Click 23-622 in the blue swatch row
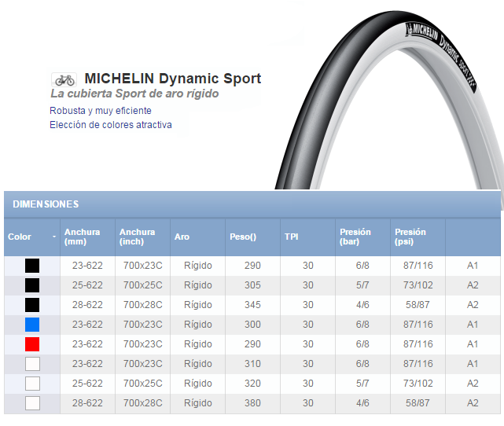Screen dimensions: 504x426 point(87,324)
